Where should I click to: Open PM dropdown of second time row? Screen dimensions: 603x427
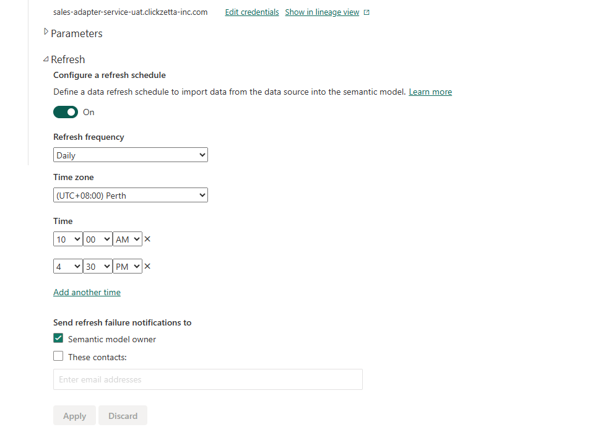pyautogui.click(x=128, y=266)
